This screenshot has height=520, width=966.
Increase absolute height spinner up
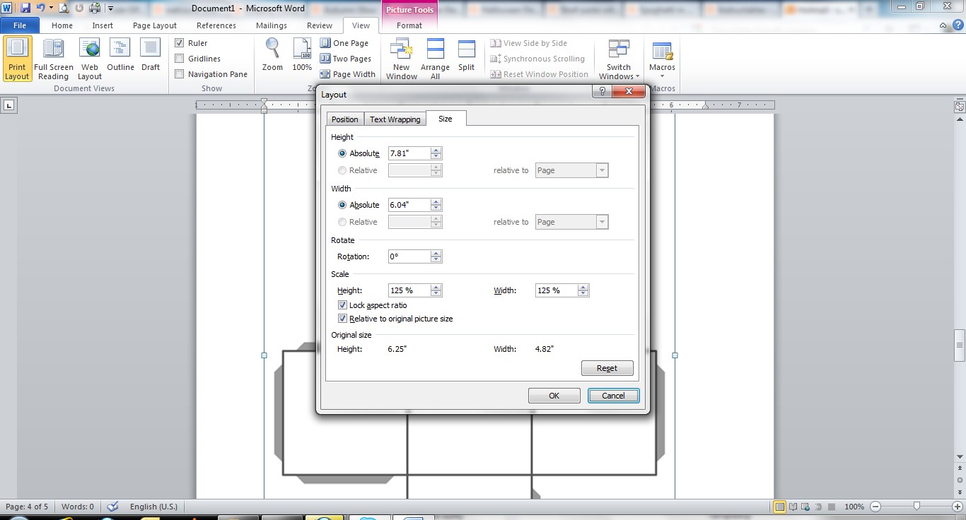[436, 150]
